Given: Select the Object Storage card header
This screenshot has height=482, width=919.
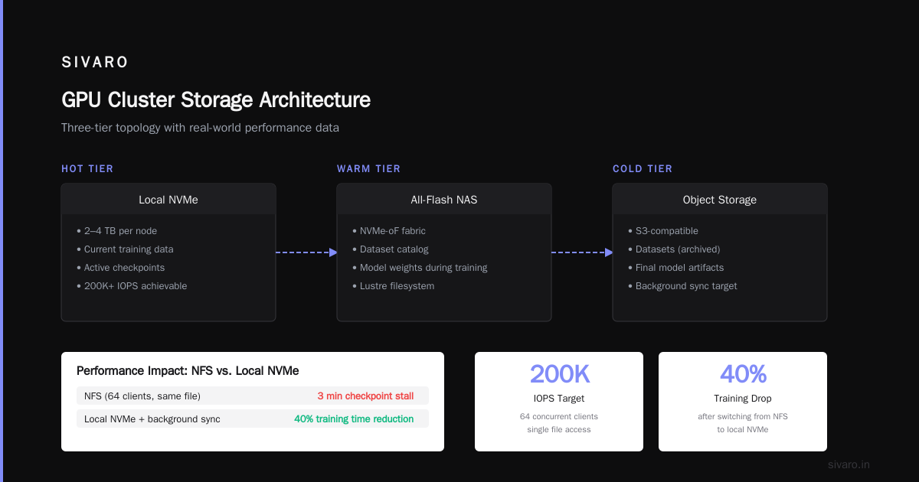Looking at the screenshot, I should (x=720, y=200).
